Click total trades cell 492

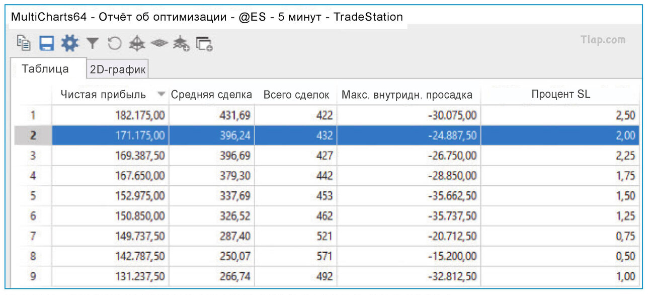296,276
